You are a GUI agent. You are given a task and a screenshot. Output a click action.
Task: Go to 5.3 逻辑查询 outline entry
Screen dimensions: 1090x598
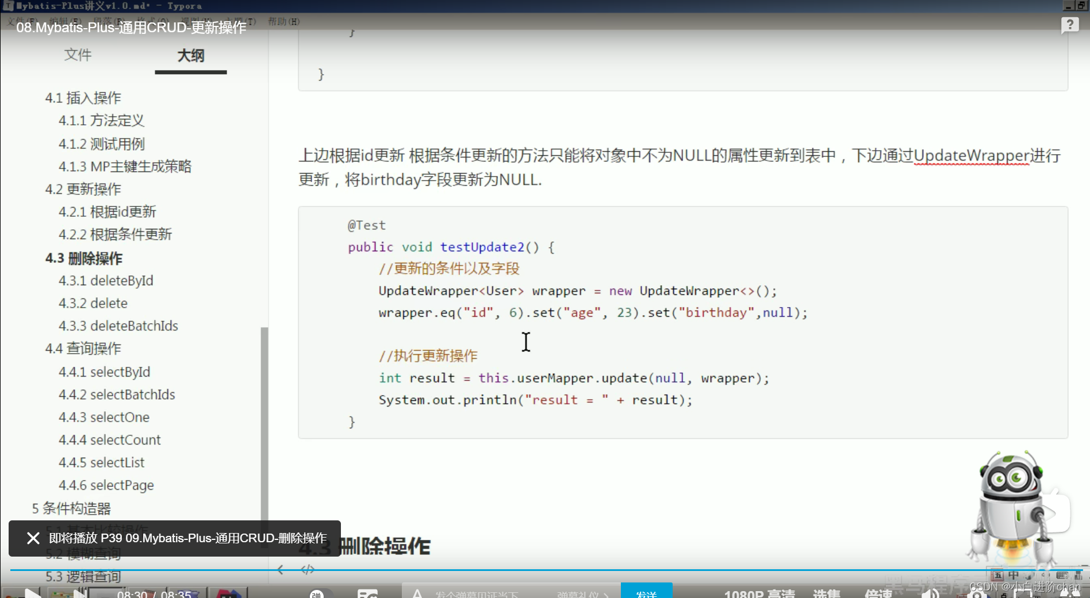[83, 577]
